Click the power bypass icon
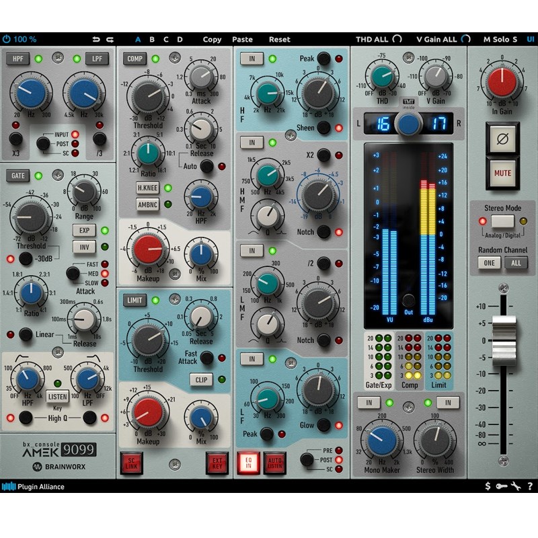This screenshot has width=538, height=538. (6, 39)
